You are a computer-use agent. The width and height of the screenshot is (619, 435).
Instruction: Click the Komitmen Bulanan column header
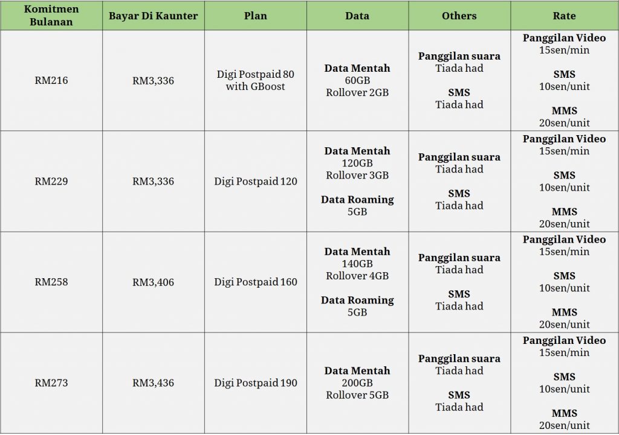click(51, 15)
